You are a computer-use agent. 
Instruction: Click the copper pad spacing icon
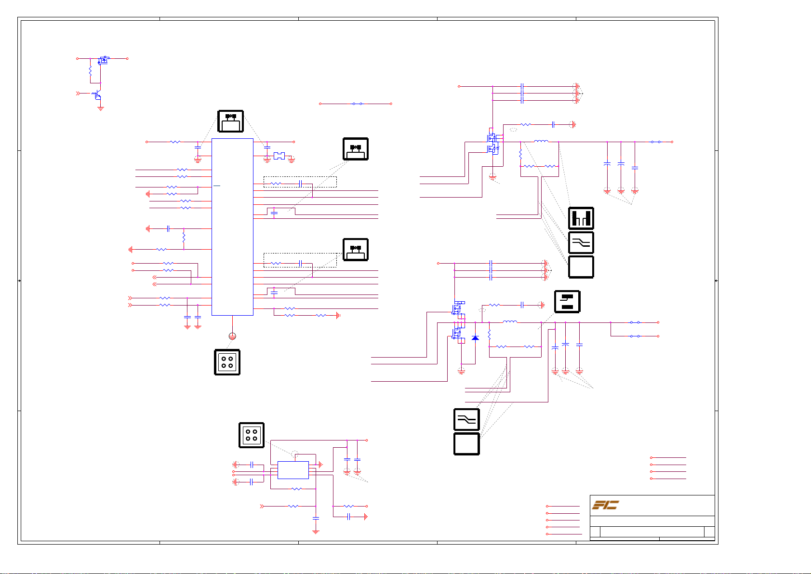(x=581, y=218)
